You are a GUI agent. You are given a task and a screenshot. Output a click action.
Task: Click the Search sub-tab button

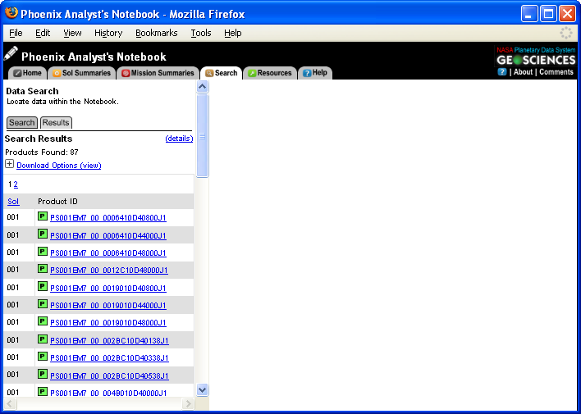pyautogui.click(x=22, y=123)
